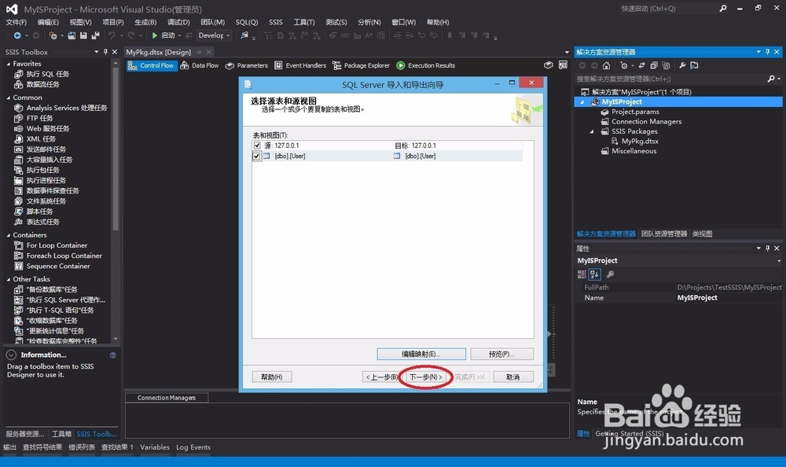Select Connection Managers in Solution Explorer
786x467 pixels.
tap(646, 122)
